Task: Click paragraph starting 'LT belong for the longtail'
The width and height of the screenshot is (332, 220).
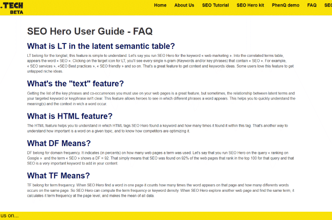Action: [161, 64]
